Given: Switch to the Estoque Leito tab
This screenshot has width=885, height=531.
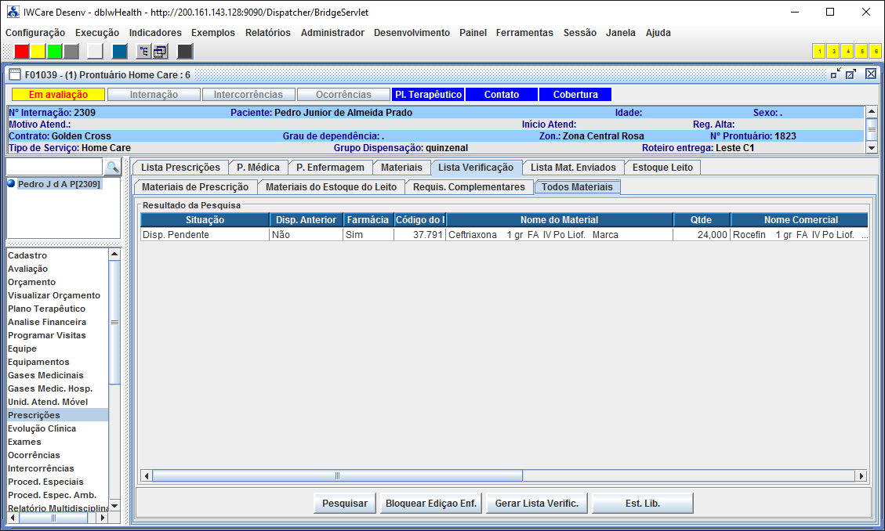Looking at the screenshot, I should click(662, 168).
